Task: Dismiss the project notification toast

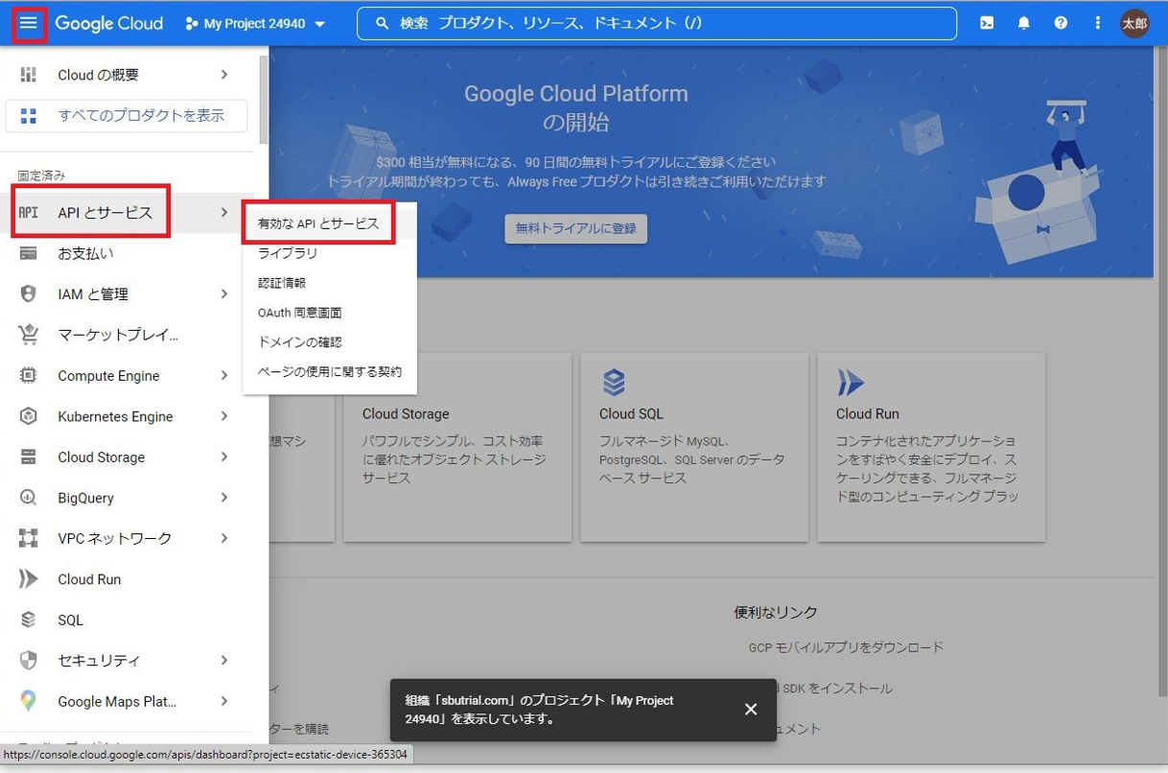Action: (x=751, y=710)
